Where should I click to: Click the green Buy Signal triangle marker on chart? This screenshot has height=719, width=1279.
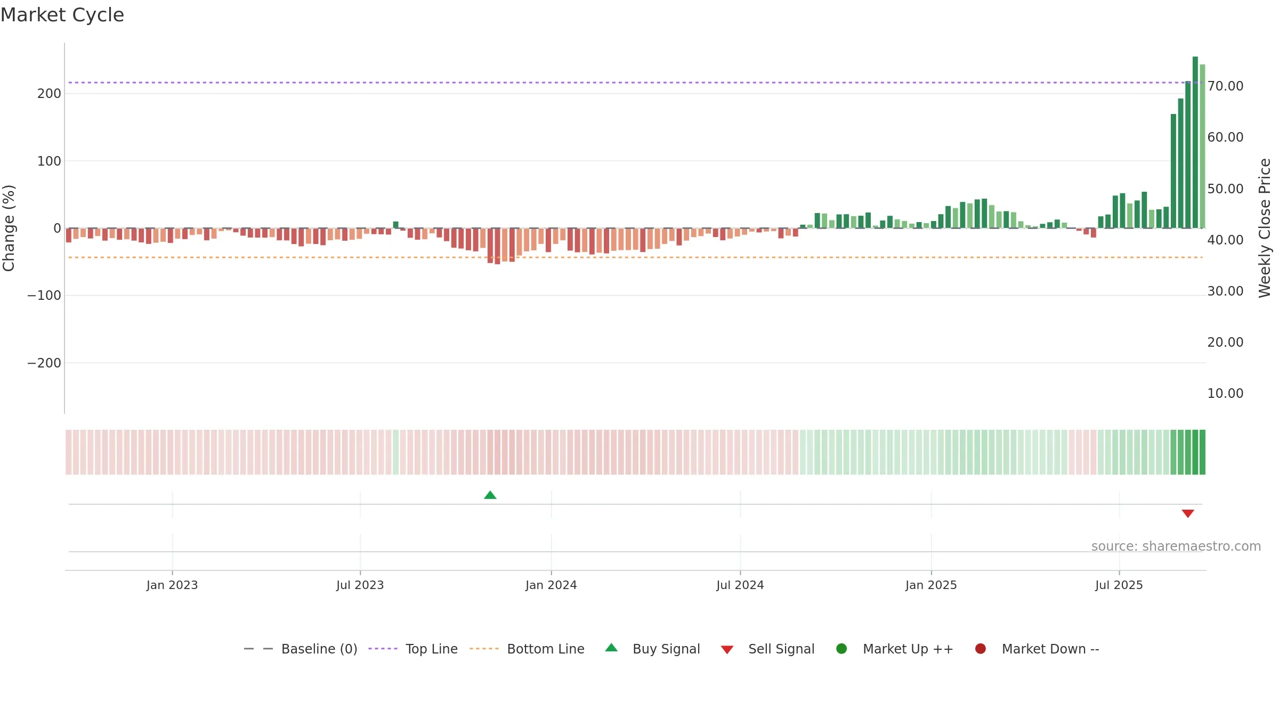[490, 495]
